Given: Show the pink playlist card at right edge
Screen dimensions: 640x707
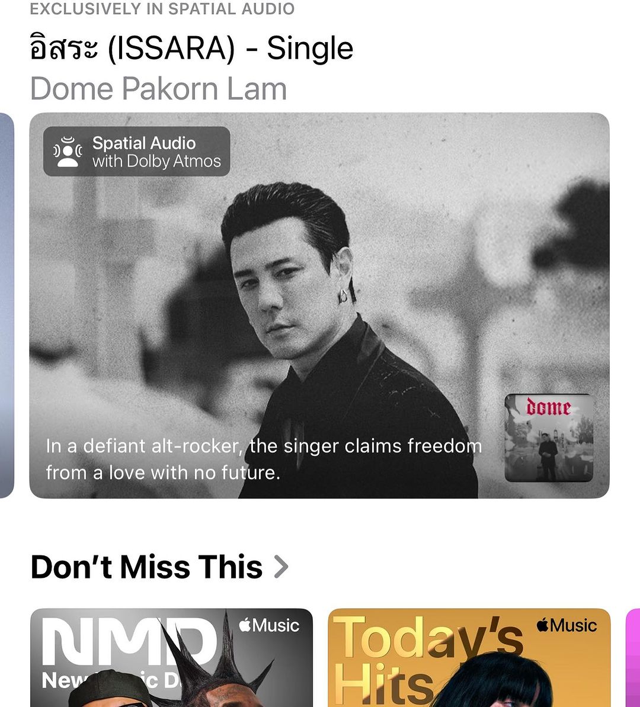Looking at the screenshot, I should (633, 658).
